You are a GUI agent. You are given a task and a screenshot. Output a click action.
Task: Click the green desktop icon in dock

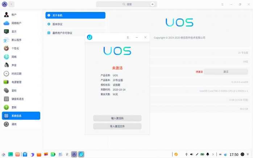(11, 154)
